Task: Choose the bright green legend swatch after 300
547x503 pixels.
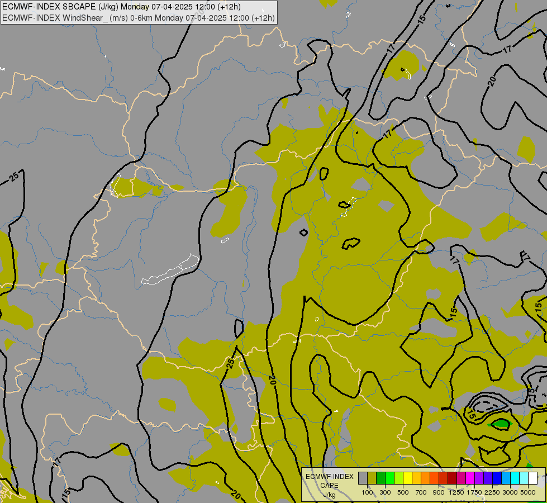Action: 389,478
